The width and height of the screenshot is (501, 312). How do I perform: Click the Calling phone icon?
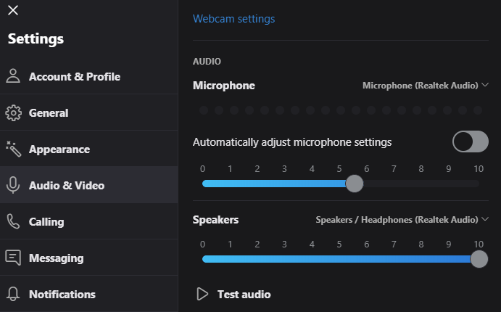13,221
